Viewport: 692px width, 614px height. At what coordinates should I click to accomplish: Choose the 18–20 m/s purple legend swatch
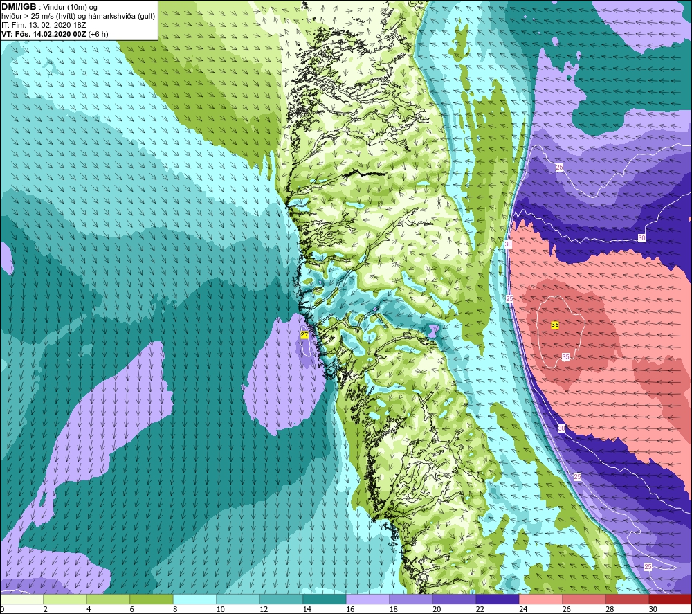pos(411,599)
